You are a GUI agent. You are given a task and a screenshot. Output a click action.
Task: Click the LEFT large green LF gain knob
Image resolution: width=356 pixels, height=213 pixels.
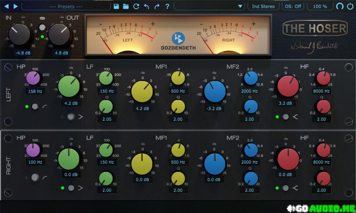coord(69,87)
